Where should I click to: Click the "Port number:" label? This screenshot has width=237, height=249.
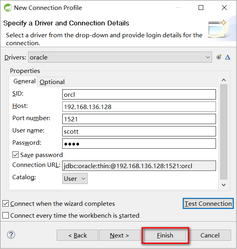31,118
